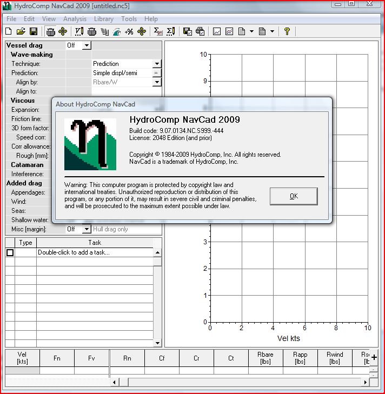Click the sigma with pencil icon
The width and height of the screenshot is (385, 394).
coord(171,31)
